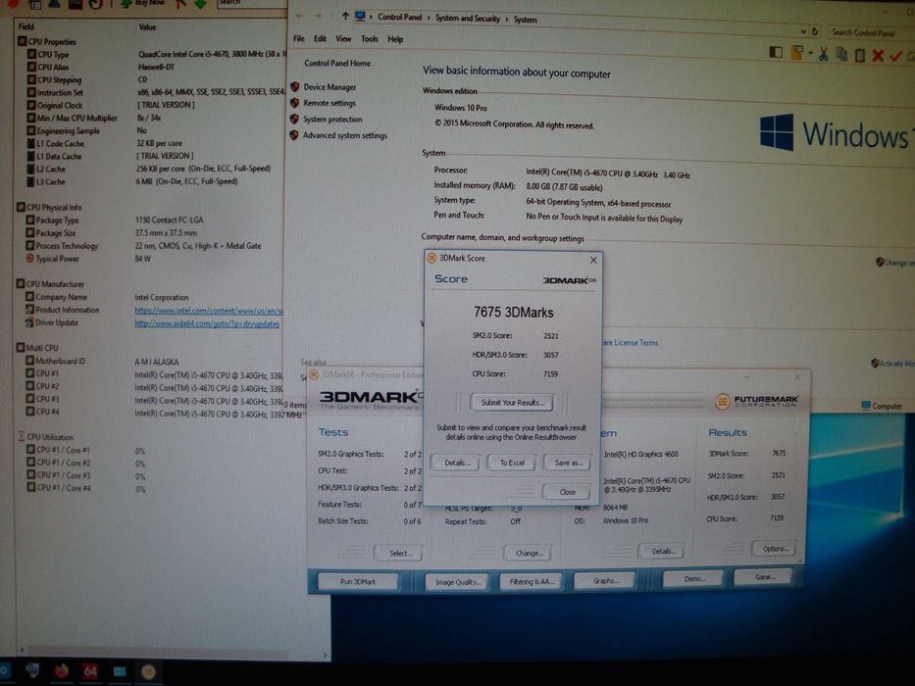This screenshot has width=915, height=686.
Task: Click the Cut scissors icon in Control Panel toolbar
Action: (x=823, y=55)
